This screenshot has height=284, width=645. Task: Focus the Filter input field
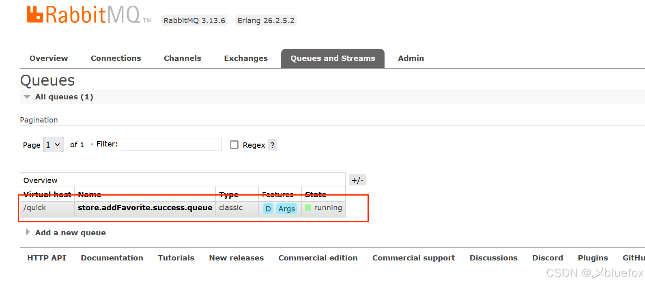(171, 144)
